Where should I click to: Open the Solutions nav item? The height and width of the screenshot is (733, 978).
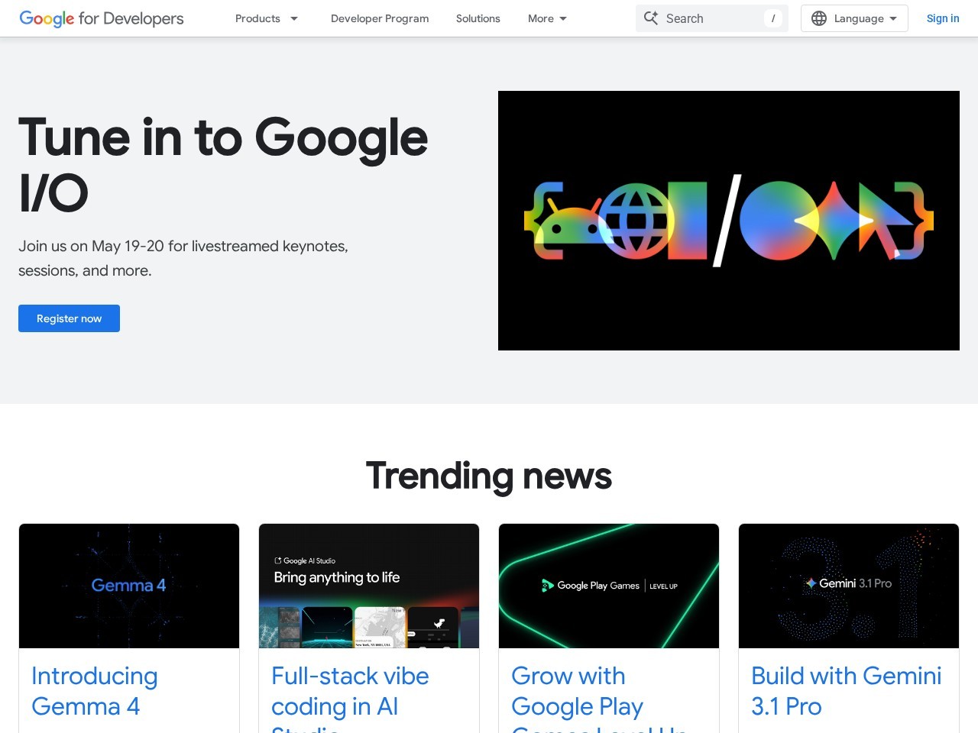pyautogui.click(x=478, y=18)
